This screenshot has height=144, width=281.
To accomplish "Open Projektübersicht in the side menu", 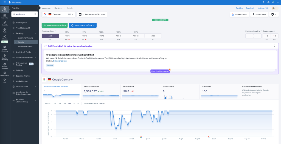I will click(23, 28).
